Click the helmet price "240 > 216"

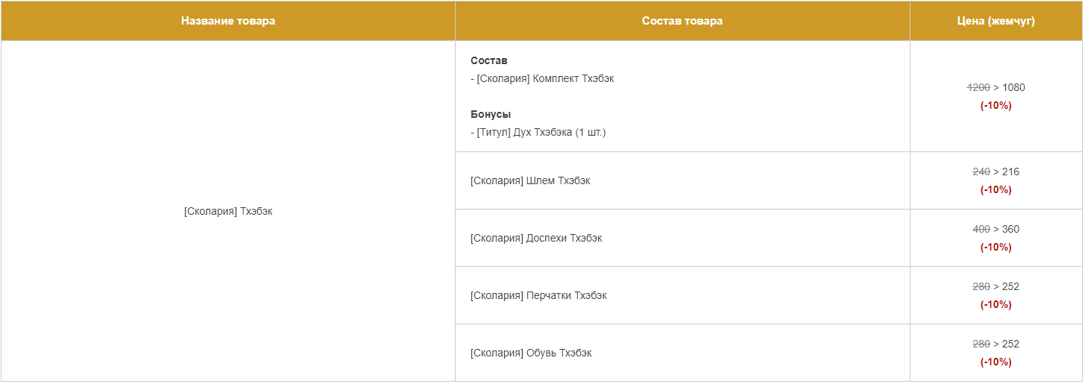pyautogui.click(x=996, y=171)
